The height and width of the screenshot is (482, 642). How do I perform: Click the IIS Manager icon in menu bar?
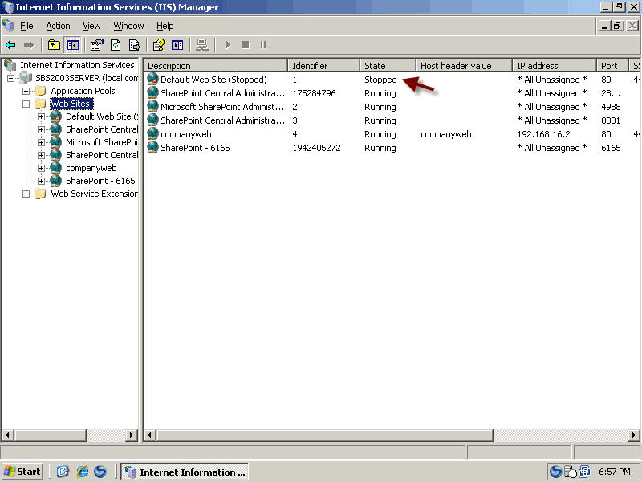pyautogui.click(x=8, y=26)
